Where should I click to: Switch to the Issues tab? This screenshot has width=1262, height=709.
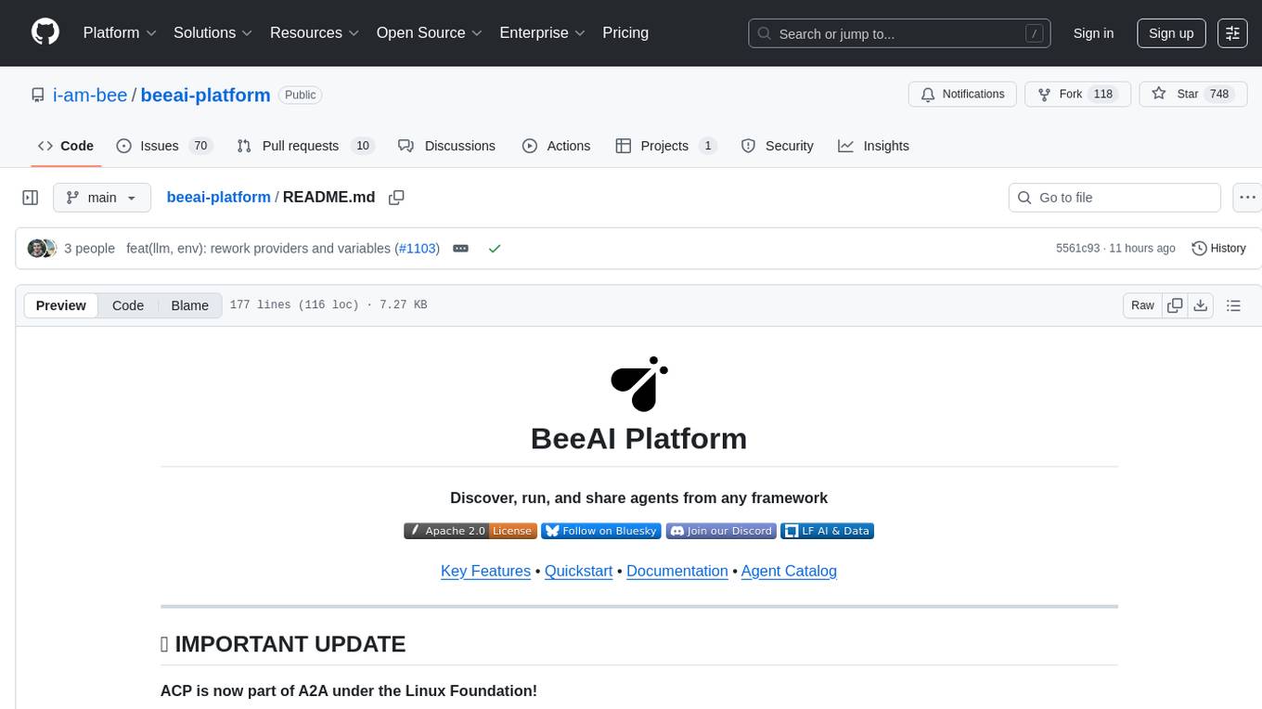[164, 146]
